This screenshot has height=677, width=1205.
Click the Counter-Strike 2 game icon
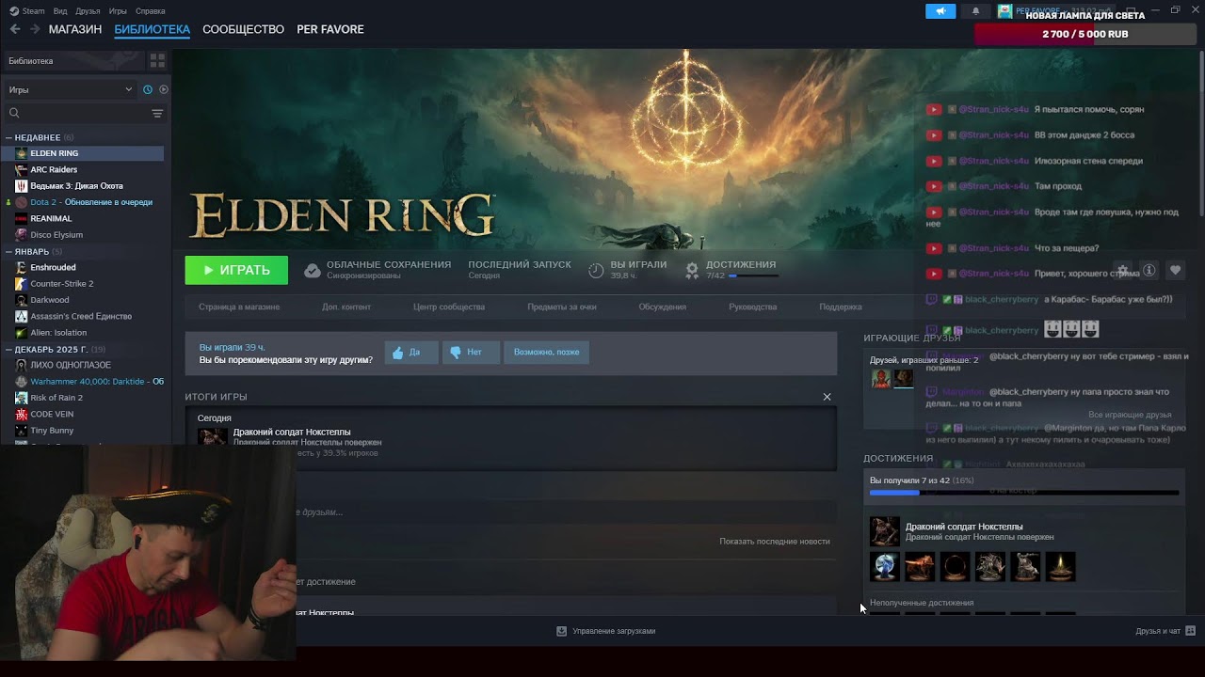pyautogui.click(x=22, y=284)
